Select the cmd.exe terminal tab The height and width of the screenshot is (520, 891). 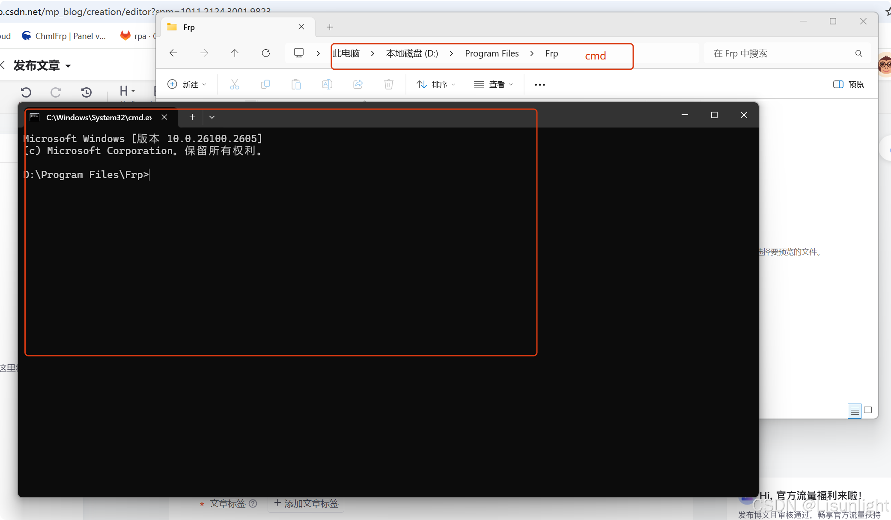click(98, 117)
